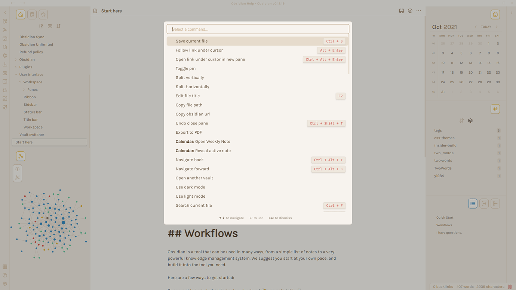The width and height of the screenshot is (516, 290).
Task: Click the audio recorder microphone ribbon icon
Action: pyautogui.click(x=5, y=90)
